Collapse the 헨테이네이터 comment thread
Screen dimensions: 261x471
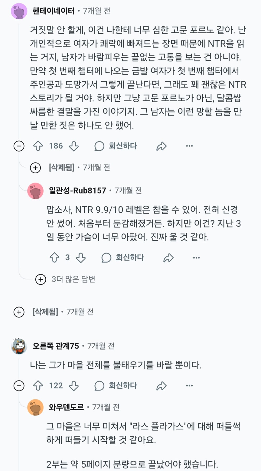pos(19,146)
